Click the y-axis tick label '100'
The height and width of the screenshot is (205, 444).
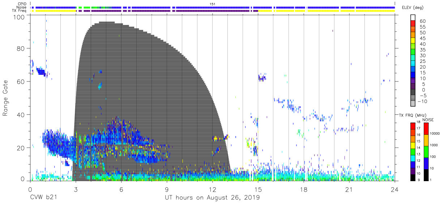coord(20,17)
